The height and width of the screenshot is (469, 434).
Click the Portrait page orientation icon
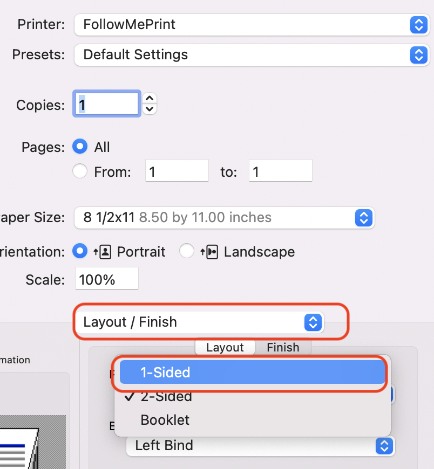102,252
